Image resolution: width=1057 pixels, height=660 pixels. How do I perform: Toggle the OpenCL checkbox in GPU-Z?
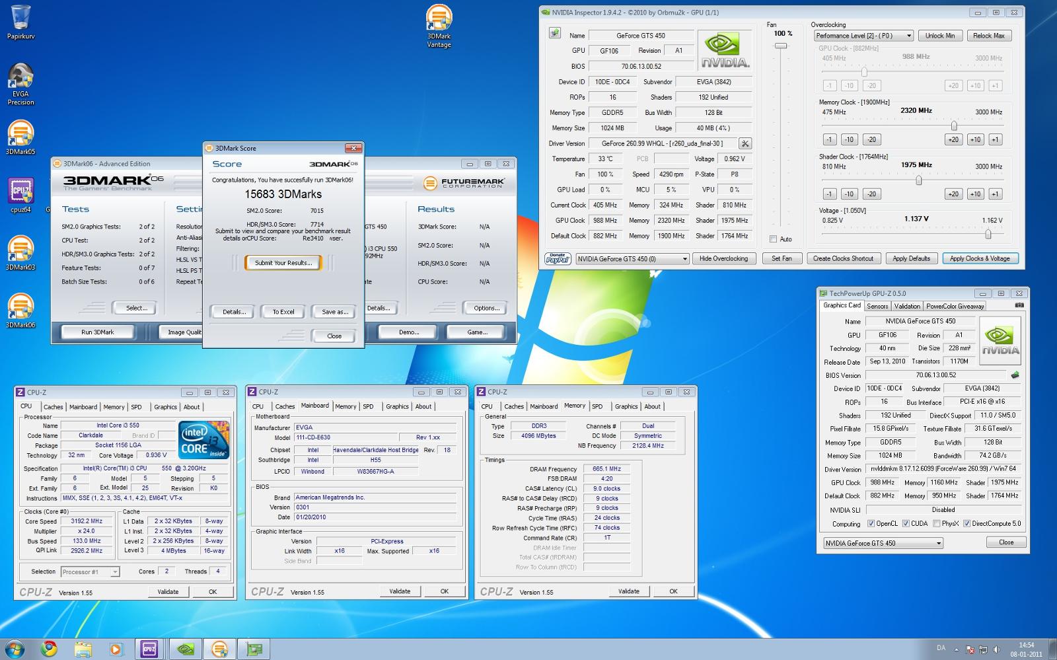tap(870, 524)
